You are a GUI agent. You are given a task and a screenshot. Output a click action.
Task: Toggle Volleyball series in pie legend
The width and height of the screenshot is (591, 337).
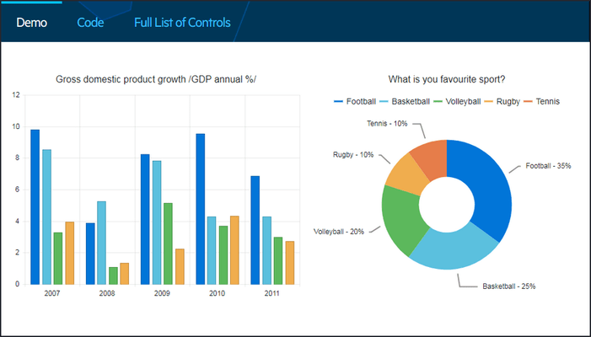457,102
